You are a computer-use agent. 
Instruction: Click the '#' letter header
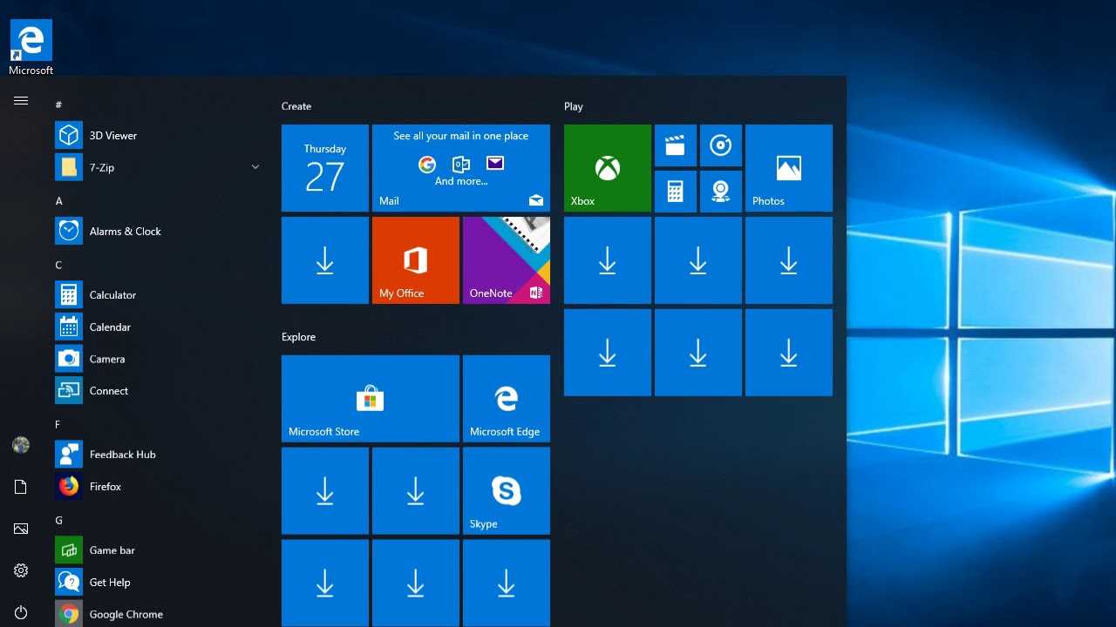pyautogui.click(x=58, y=104)
